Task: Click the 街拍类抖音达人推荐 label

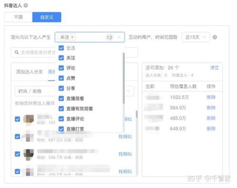Action: point(35,103)
